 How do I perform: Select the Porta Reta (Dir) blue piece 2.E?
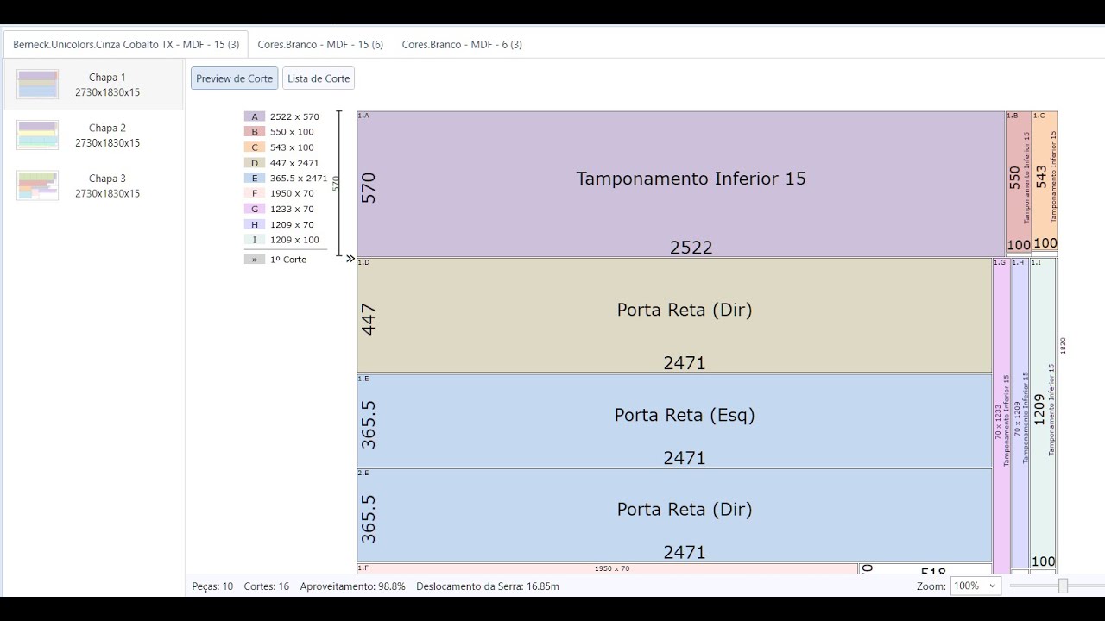(674, 515)
